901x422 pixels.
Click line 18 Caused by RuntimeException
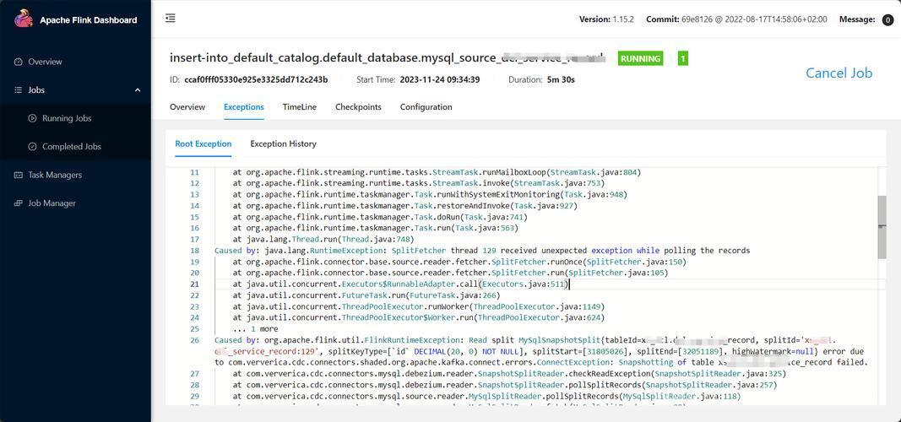pyautogui.click(x=482, y=251)
